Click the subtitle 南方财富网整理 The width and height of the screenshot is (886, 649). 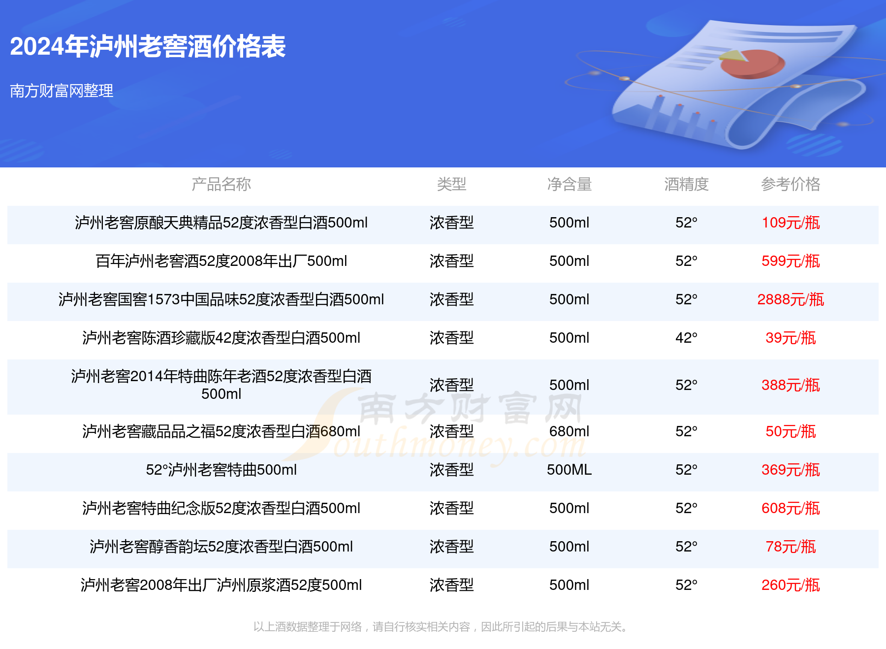[x=62, y=91]
